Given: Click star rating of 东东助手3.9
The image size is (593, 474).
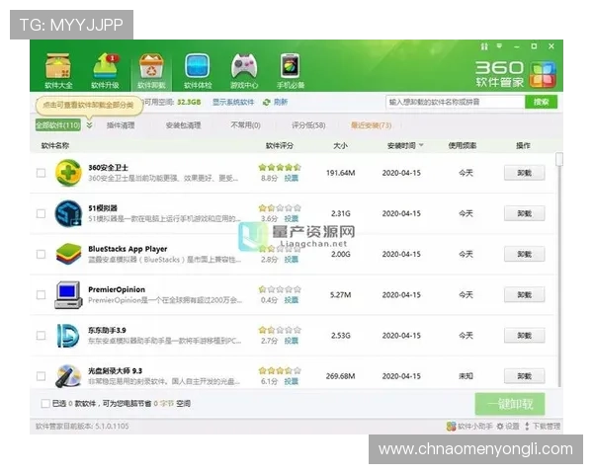Looking at the screenshot, I should tap(280, 330).
